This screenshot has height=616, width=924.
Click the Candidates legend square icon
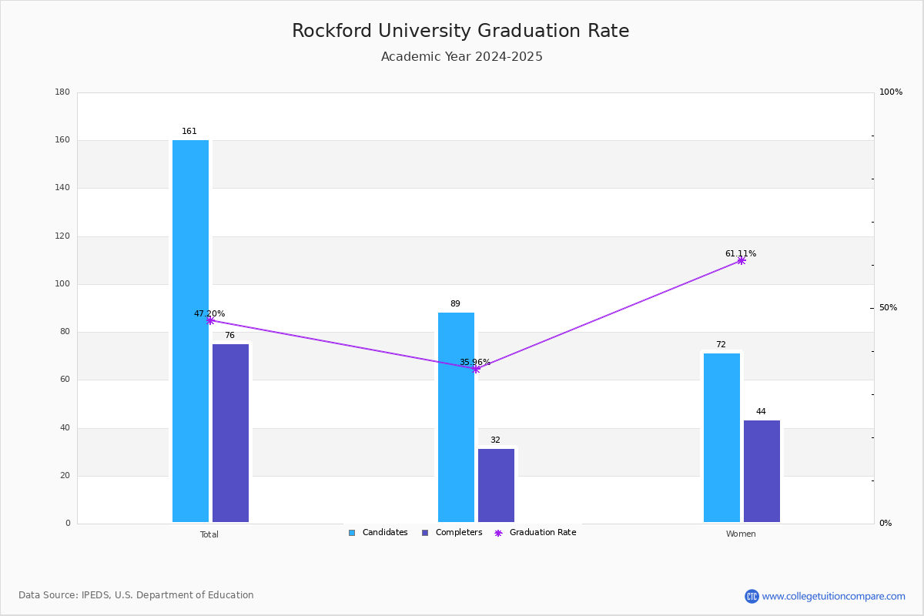(352, 533)
